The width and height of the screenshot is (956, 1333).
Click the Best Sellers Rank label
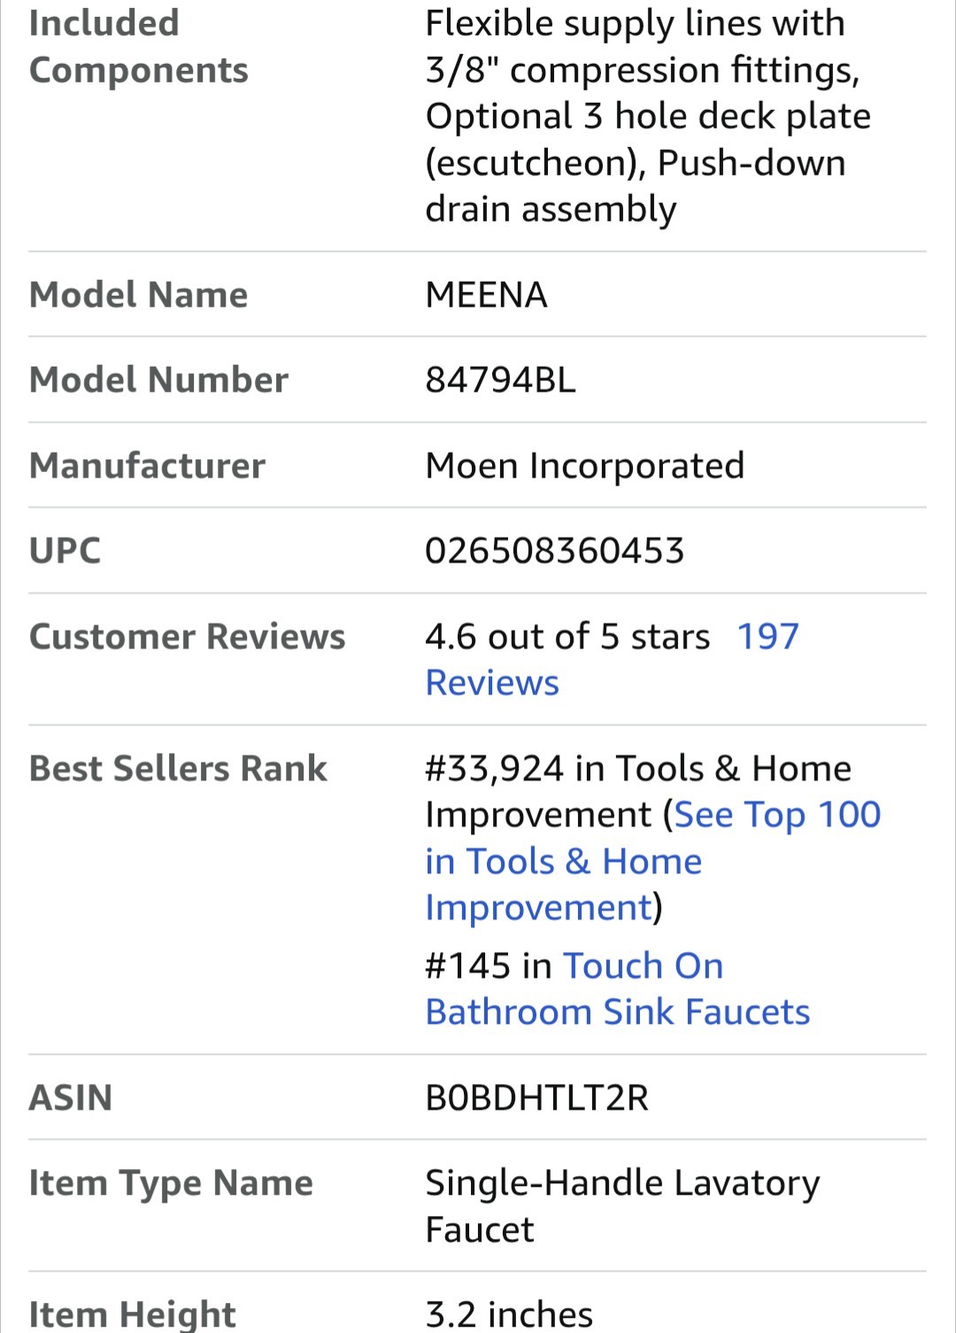tap(178, 769)
